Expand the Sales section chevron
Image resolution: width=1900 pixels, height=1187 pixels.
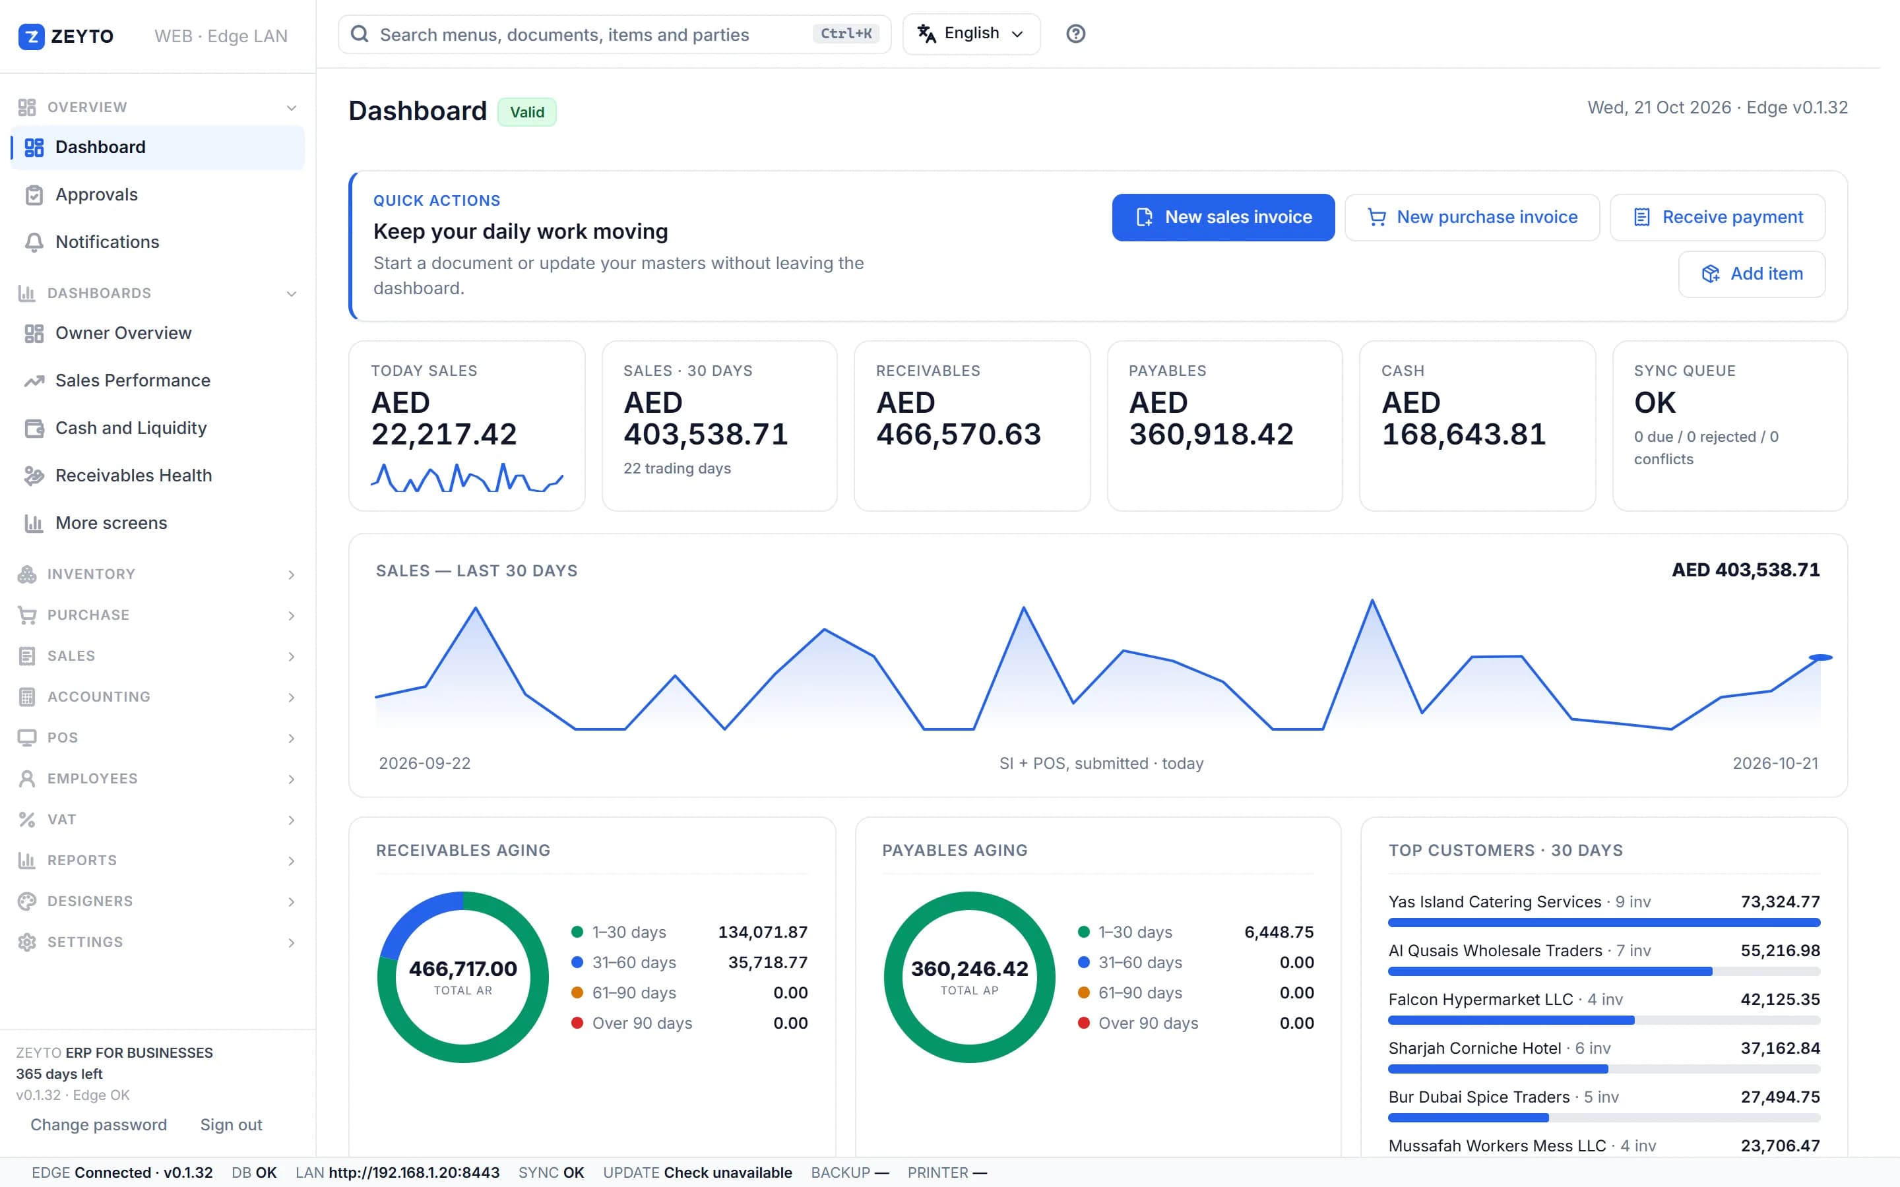(x=292, y=656)
